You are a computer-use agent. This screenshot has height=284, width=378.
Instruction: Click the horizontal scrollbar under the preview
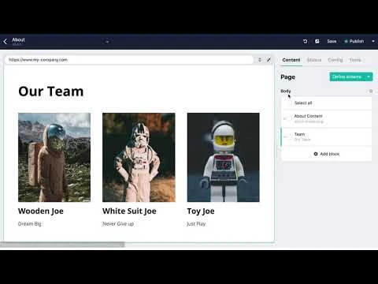click(62, 245)
